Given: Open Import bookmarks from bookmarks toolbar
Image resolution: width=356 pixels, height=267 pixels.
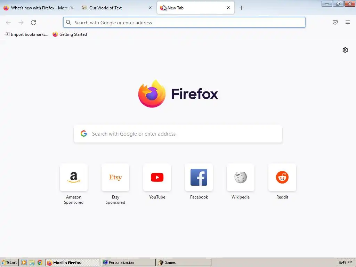Looking at the screenshot, I should (x=26, y=34).
